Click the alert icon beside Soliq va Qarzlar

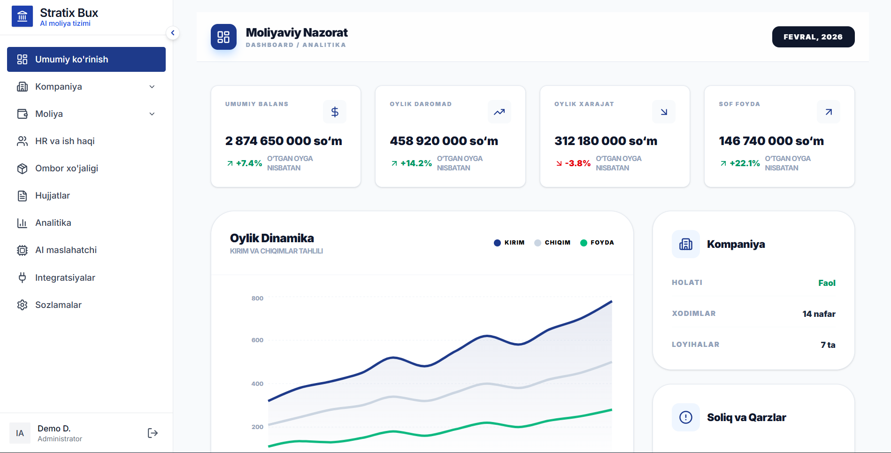pyautogui.click(x=685, y=417)
